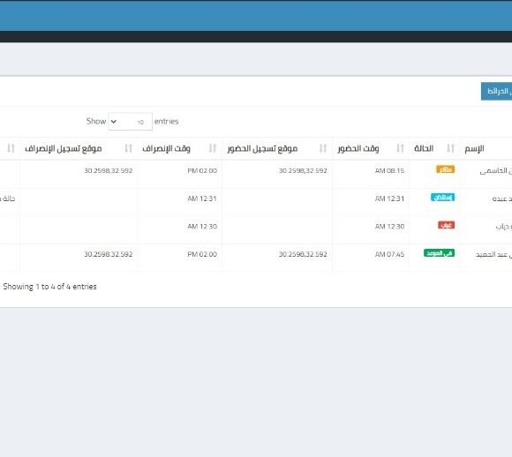Viewport: 512px width, 457px height.
Task: Click the blue الخرائط button
Action: 496,91
